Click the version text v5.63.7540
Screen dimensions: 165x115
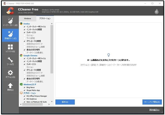point(26,13)
